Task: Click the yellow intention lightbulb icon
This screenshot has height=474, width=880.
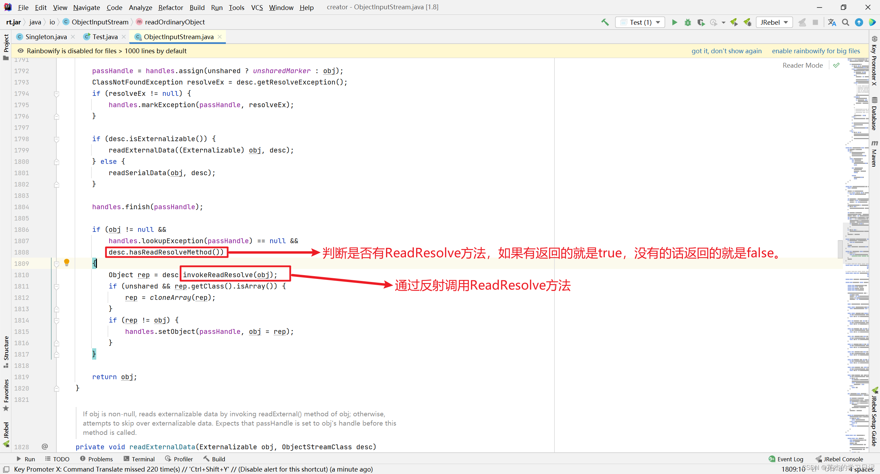Action: [x=67, y=263]
